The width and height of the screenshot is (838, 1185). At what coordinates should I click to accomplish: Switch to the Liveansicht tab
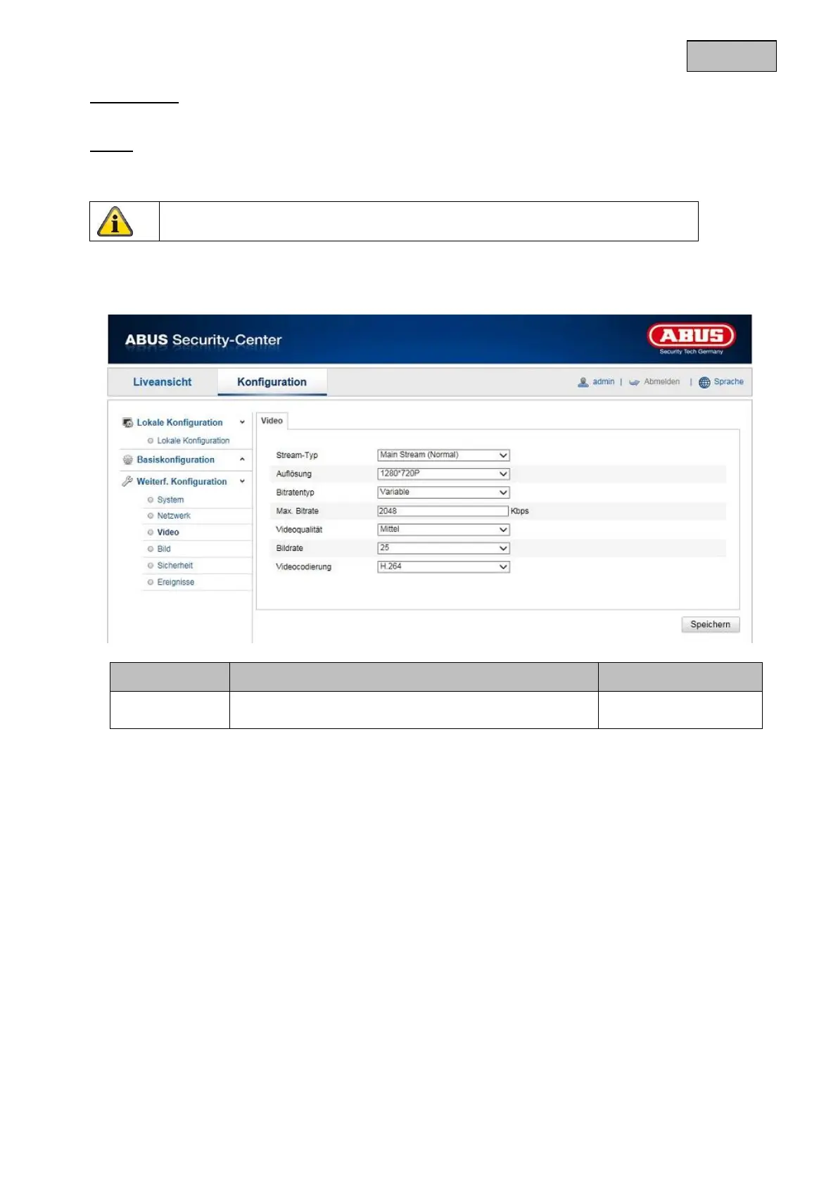[163, 381]
